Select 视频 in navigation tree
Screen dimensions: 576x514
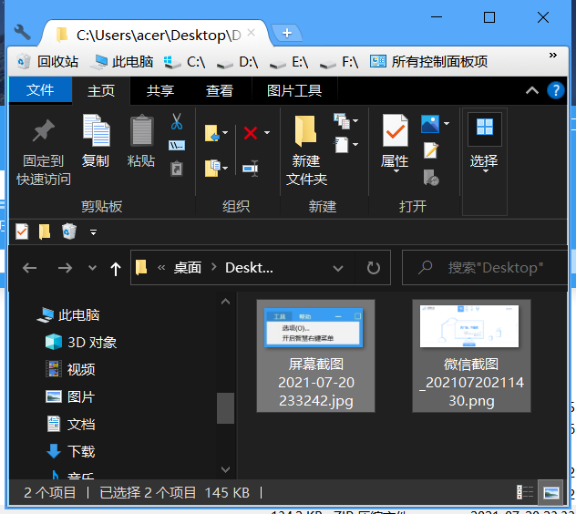tap(70, 369)
